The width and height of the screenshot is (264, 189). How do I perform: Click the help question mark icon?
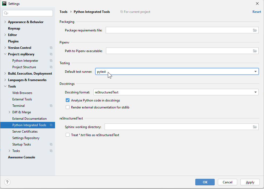click(x=7, y=182)
